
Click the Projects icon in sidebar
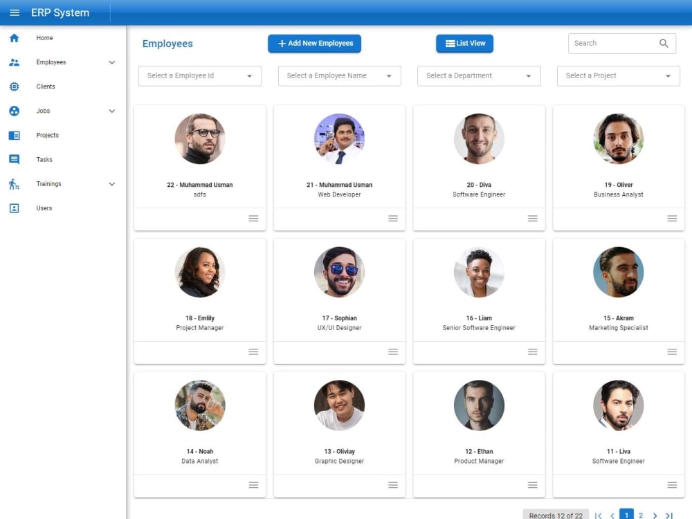coord(14,135)
